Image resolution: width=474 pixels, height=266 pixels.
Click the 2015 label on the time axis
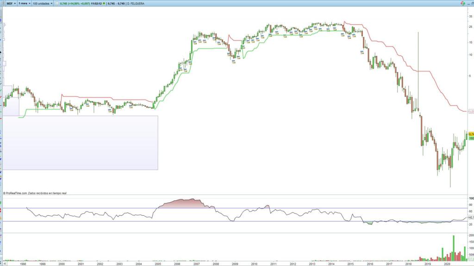(x=351, y=263)
